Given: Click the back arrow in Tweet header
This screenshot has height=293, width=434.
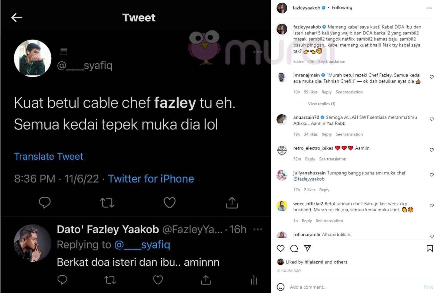Looking at the screenshot, I should click(17, 18).
